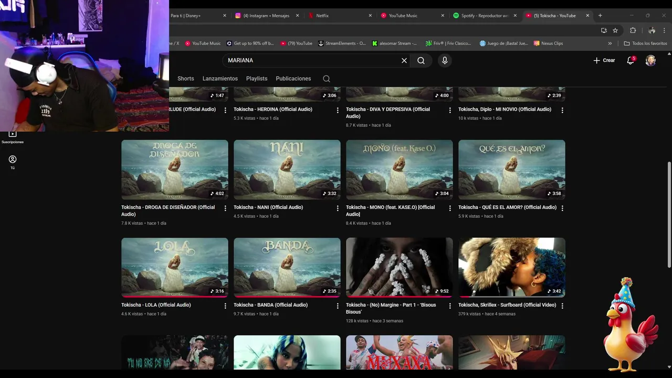The height and width of the screenshot is (378, 672).
Task: Open options for LOLA video
Action: (225, 306)
